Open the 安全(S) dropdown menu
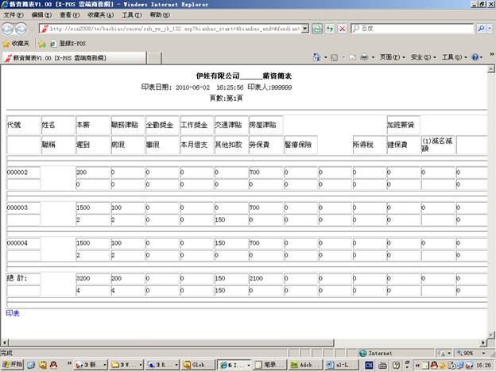The width and height of the screenshot is (496, 372). pyautogui.click(x=421, y=57)
